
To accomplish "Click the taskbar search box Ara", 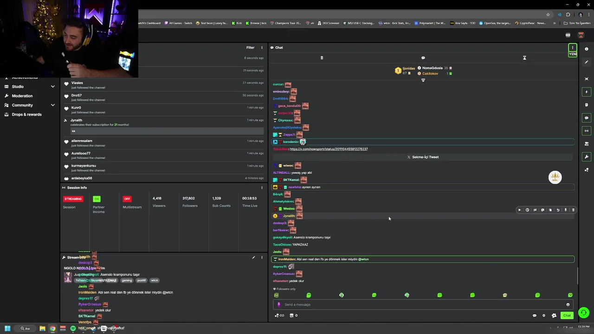I will pos(25,328).
